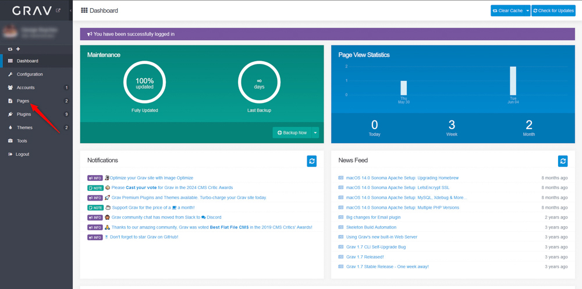Start a backup with Backup Now
The height and width of the screenshot is (289, 582).
pos(292,133)
